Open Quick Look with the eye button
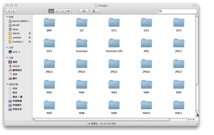This screenshot has height=135, width=214. (x=84, y=11)
